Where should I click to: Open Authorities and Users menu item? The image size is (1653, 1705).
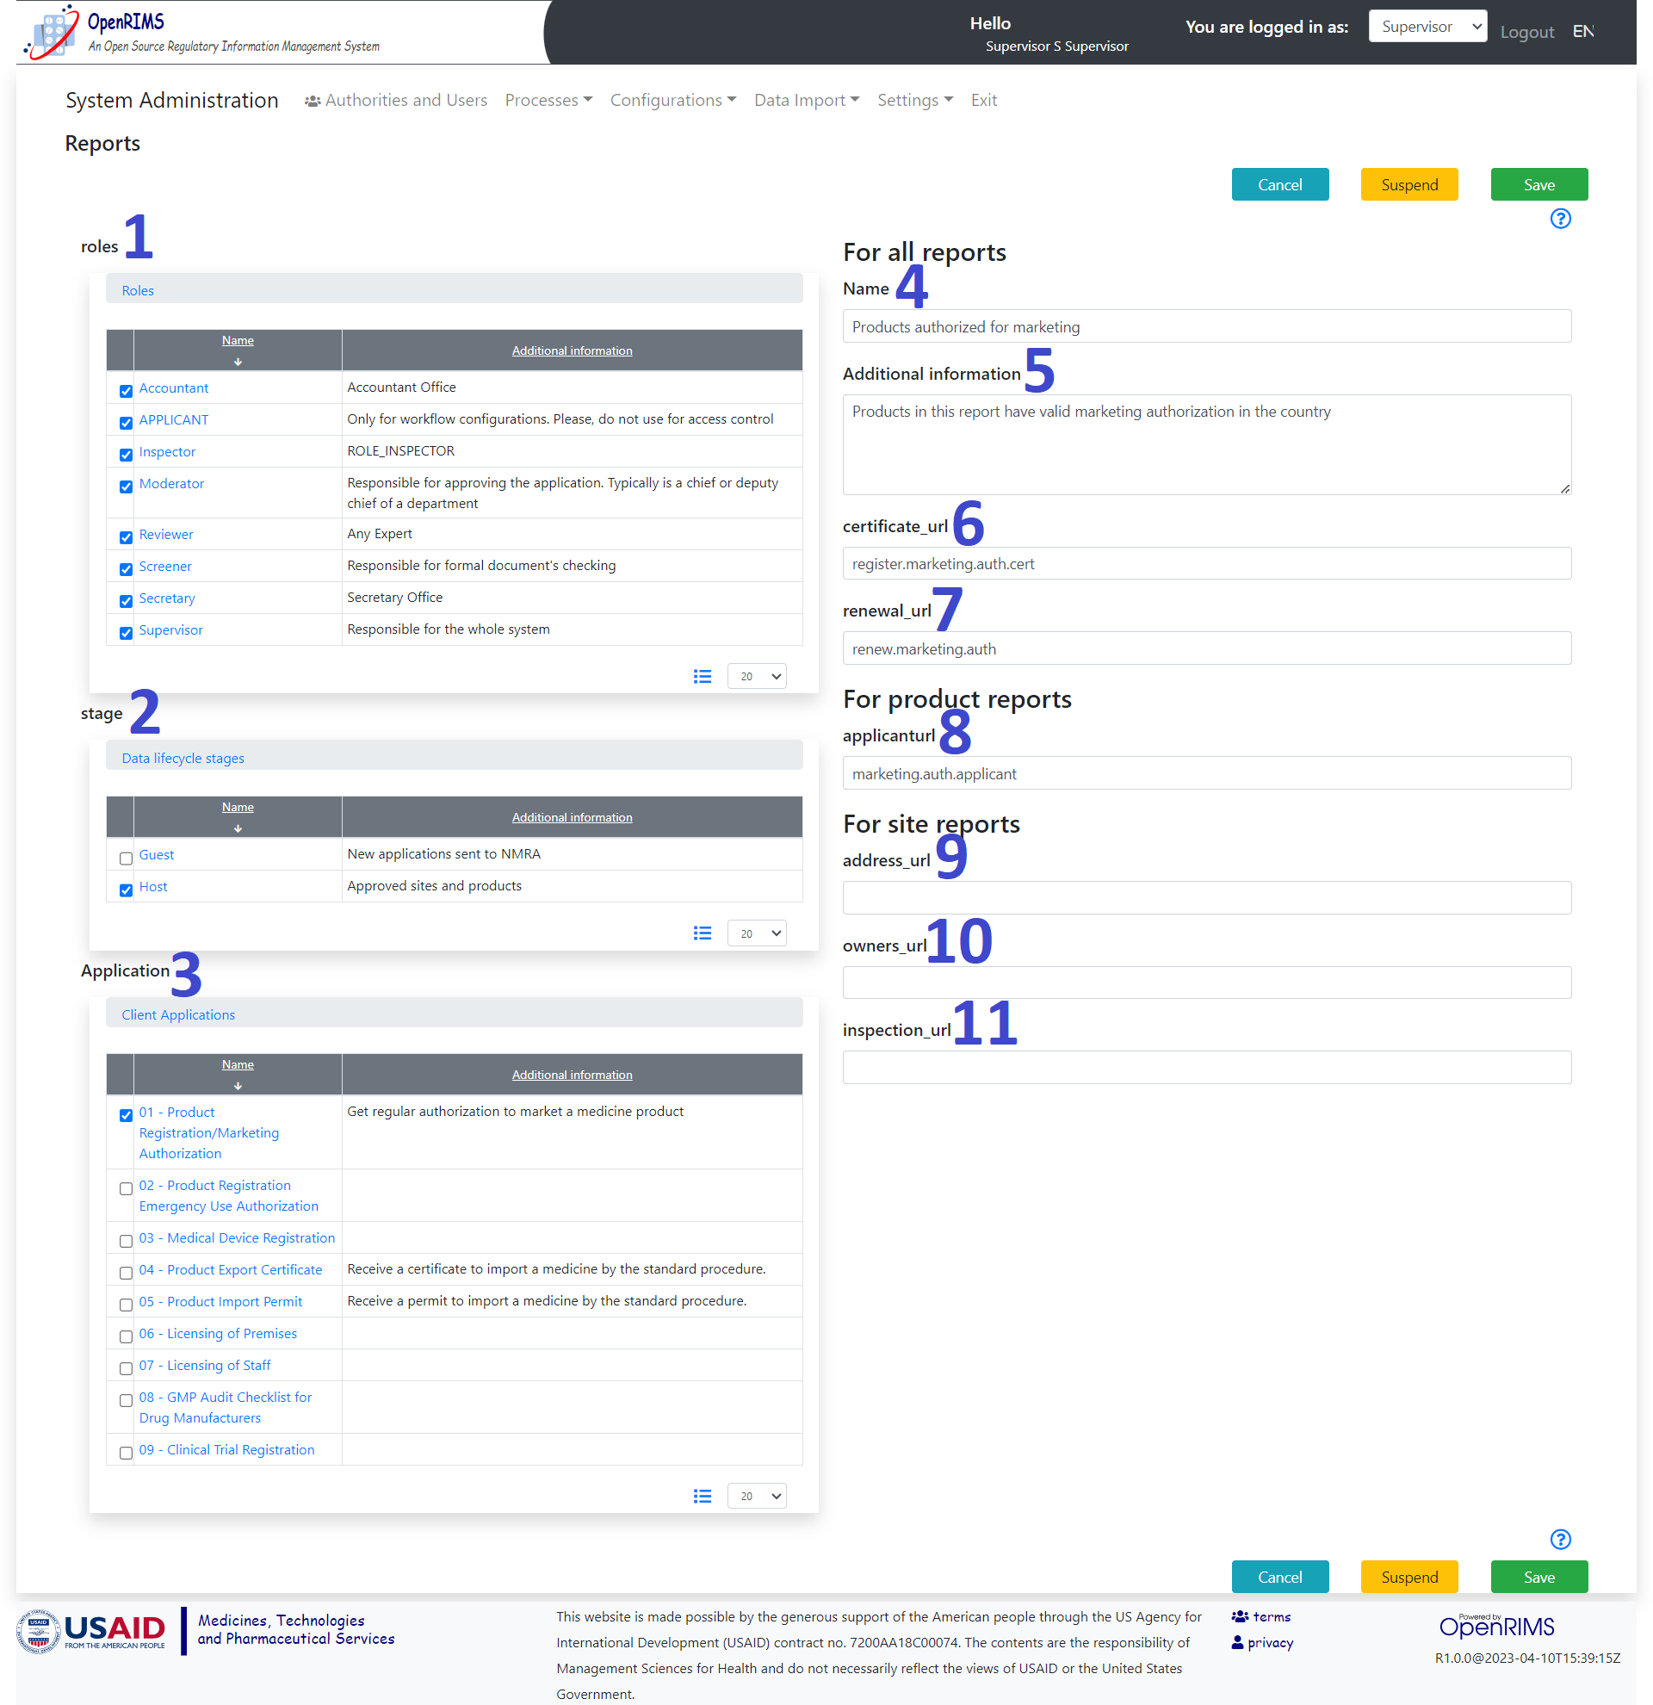396,100
